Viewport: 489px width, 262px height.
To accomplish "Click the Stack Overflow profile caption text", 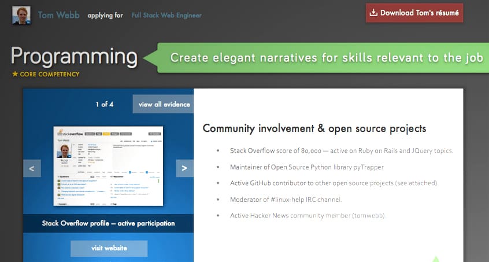I will 109,223.
